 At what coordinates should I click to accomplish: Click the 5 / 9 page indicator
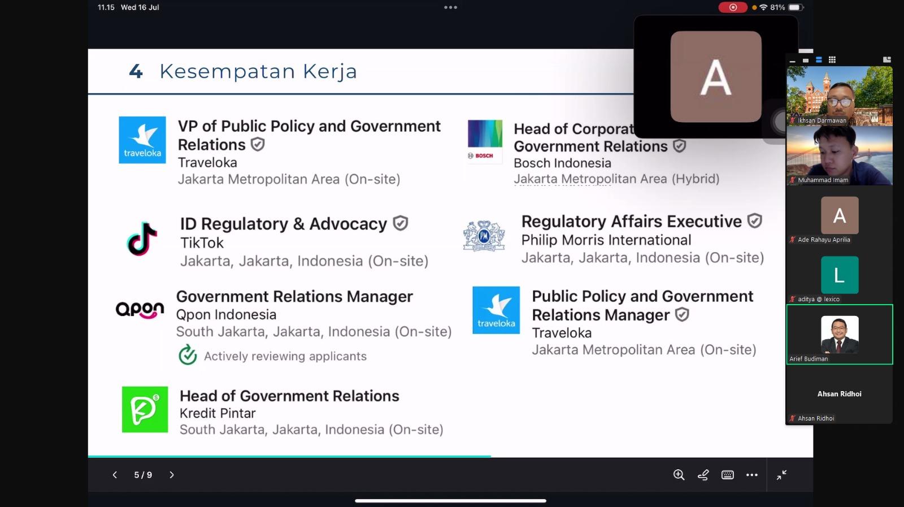coord(143,475)
